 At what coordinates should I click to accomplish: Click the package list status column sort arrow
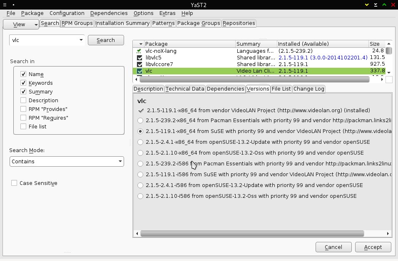pos(141,44)
